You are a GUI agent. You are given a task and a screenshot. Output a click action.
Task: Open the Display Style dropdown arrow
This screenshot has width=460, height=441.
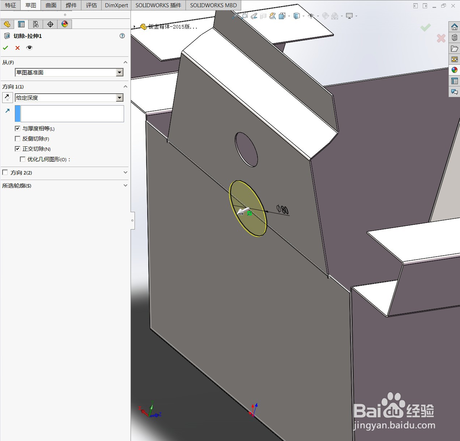pyautogui.click(x=303, y=16)
